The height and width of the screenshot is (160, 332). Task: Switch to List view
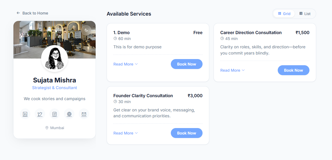click(x=305, y=14)
